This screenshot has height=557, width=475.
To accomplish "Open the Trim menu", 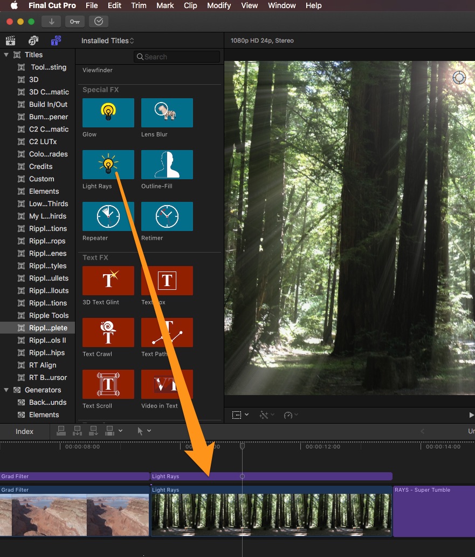I will [139, 5].
